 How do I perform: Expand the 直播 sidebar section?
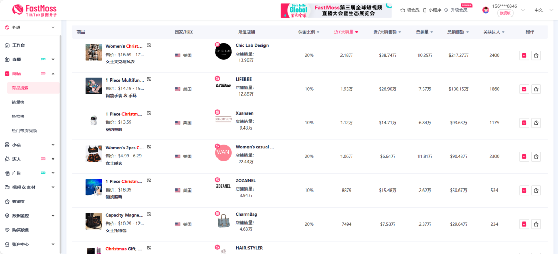coord(30,59)
